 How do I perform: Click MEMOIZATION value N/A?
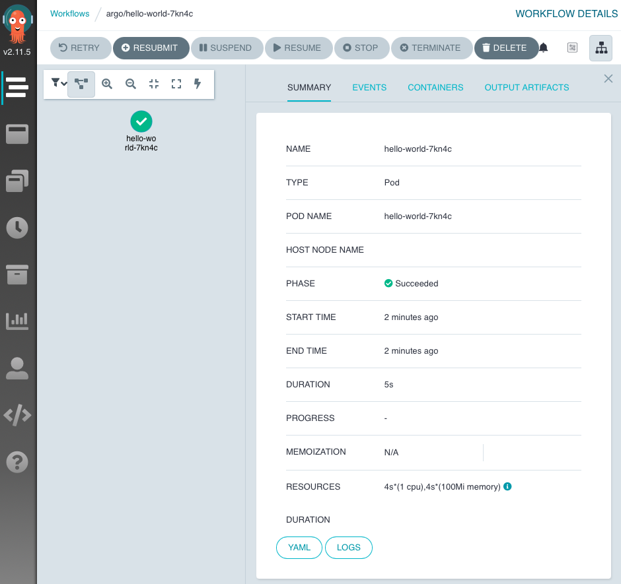391,452
